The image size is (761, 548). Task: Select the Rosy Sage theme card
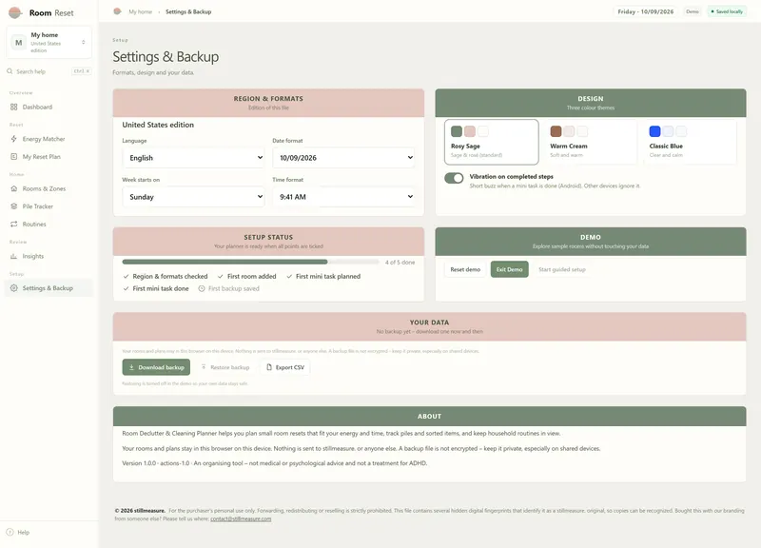tap(491, 142)
